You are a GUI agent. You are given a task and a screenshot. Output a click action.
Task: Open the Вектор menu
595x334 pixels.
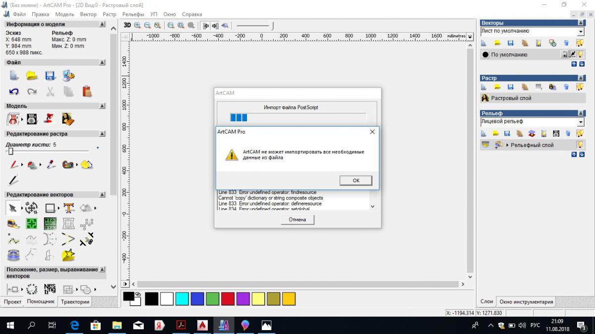click(x=88, y=14)
